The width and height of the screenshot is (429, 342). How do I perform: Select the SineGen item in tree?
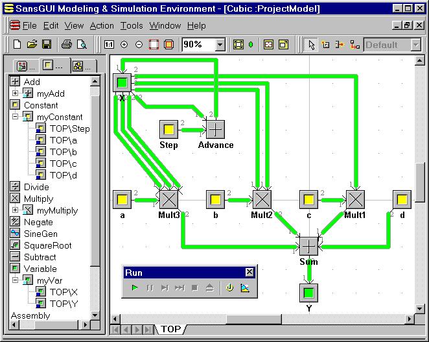pyautogui.click(x=40, y=234)
